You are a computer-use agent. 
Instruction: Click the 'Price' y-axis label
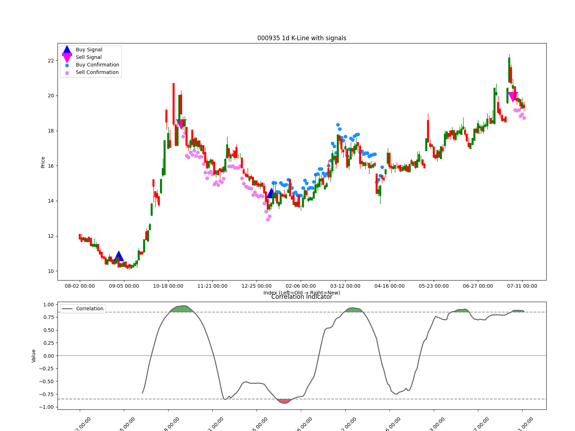click(x=43, y=162)
